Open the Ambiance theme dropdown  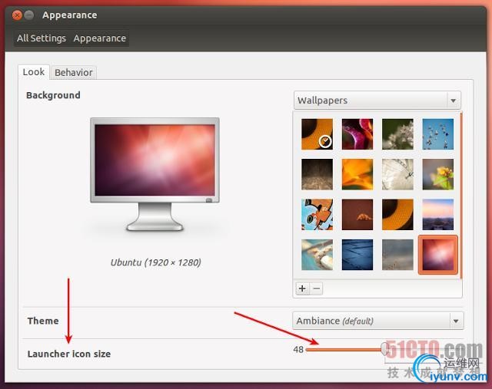point(377,321)
